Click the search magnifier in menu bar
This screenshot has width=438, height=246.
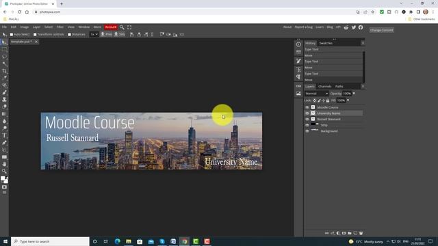122,27
